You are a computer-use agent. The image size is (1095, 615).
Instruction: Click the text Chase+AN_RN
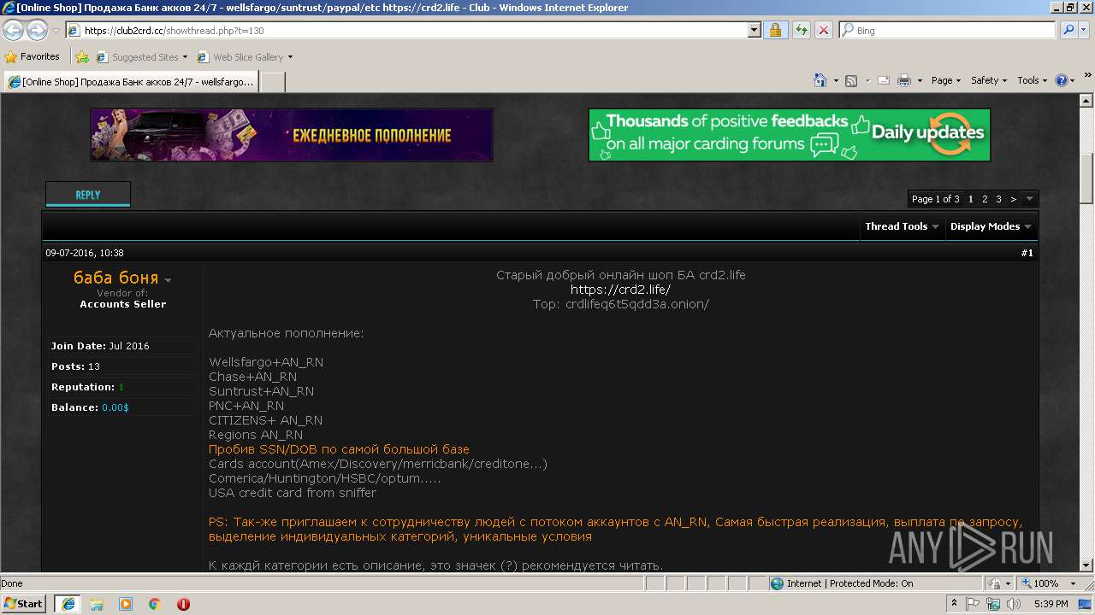(253, 377)
